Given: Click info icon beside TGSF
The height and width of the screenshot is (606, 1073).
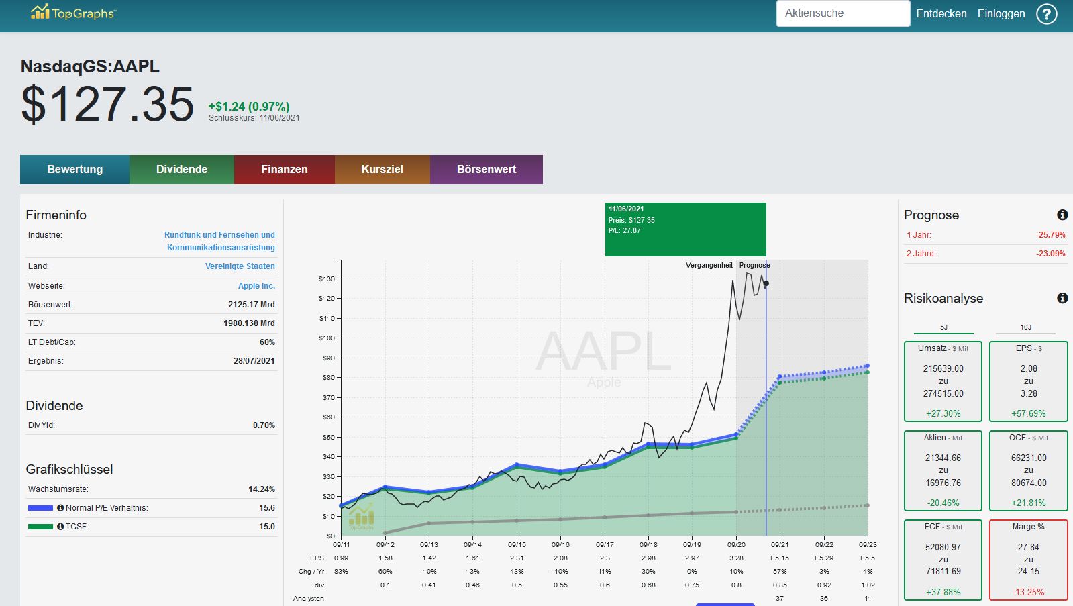Looking at the screenshot, I should click(60, 527).
